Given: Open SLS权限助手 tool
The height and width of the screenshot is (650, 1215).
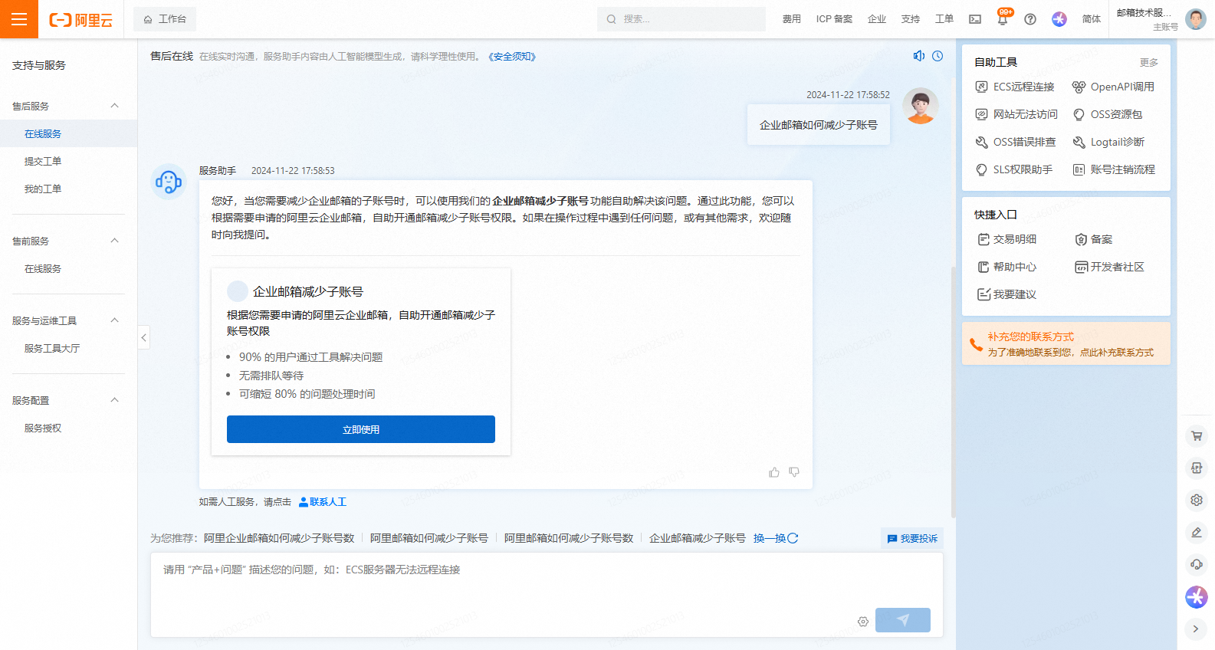Looking at the screenshot, I should pos(1014,169).
